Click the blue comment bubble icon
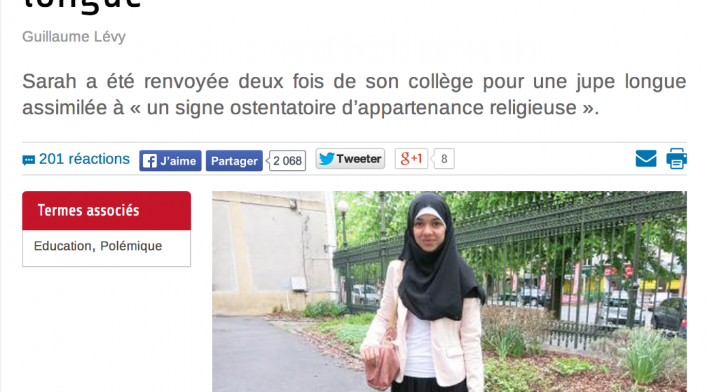Screen dimensions: 707x392 tap(29, 161)
